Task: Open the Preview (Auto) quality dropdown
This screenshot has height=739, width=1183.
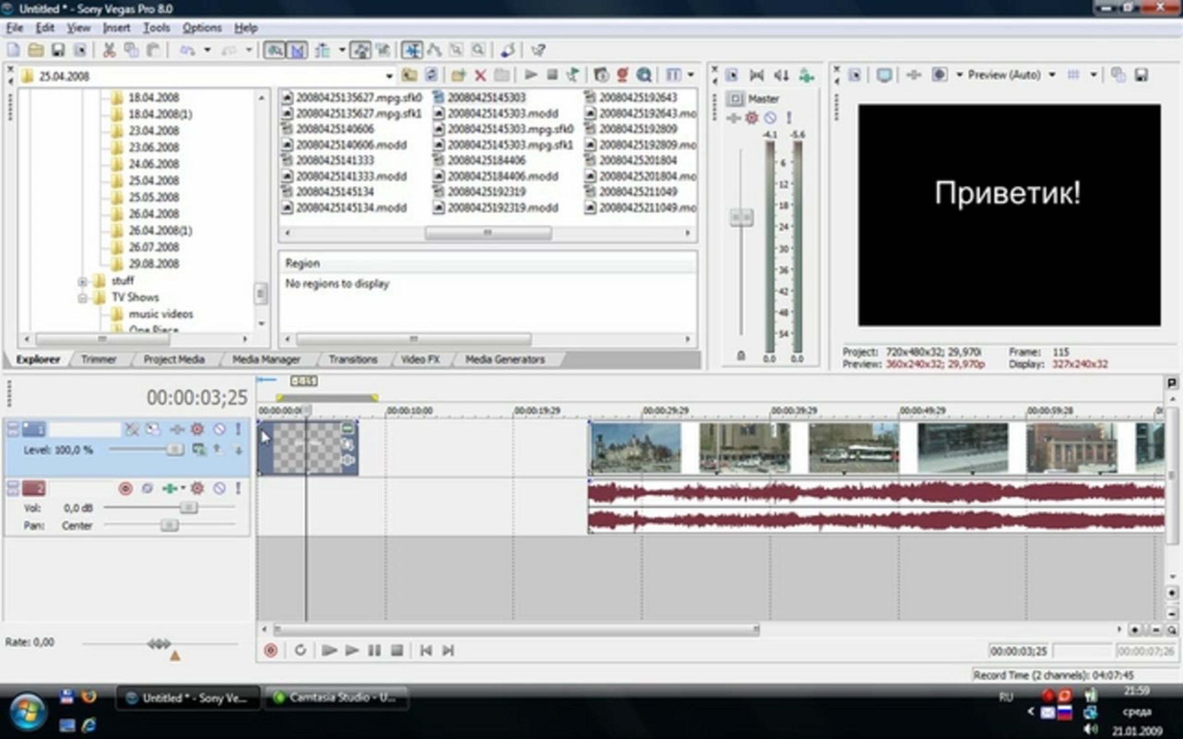Action: coord(1052,75)
